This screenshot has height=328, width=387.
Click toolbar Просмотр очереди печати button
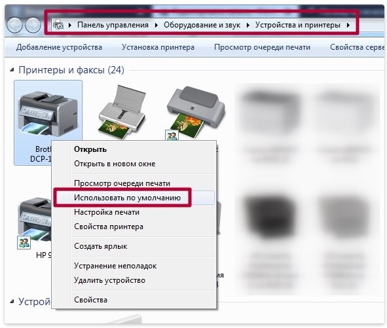coord(262,47)
